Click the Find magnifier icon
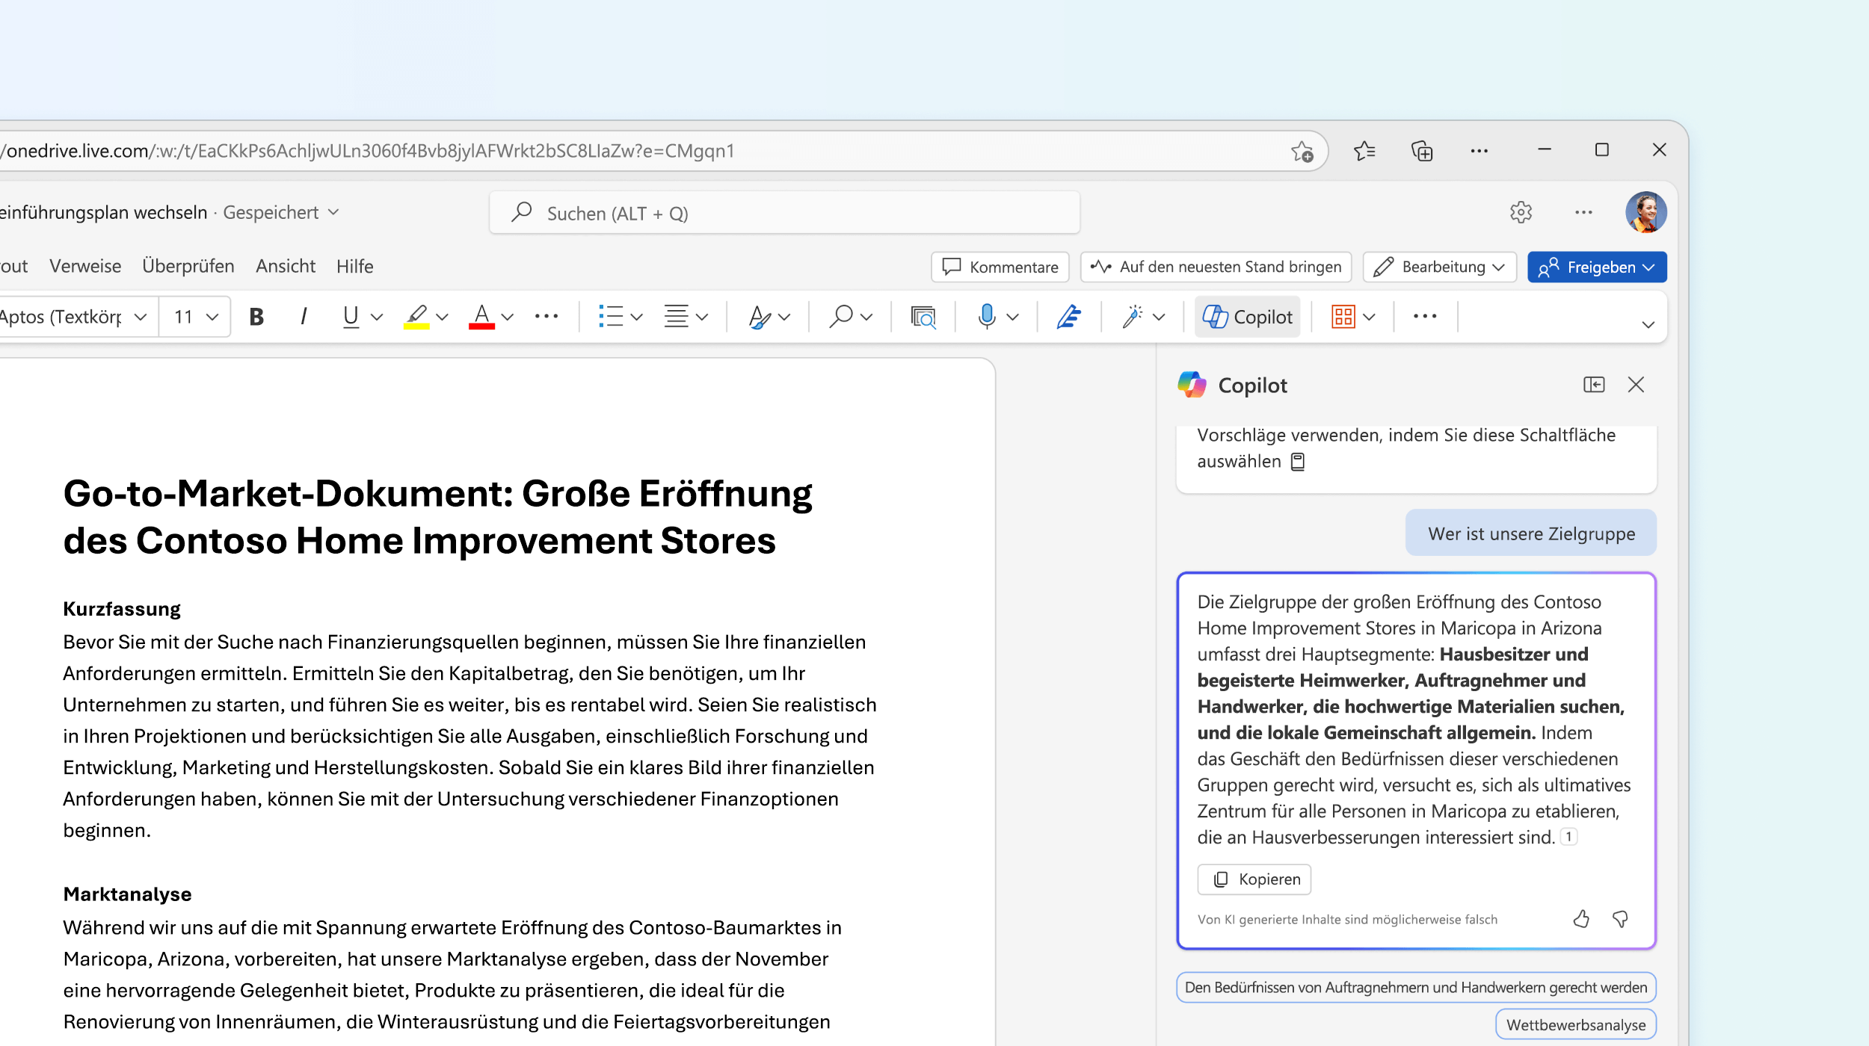This screenshot has height=1046, width=1869. (841, 317)
